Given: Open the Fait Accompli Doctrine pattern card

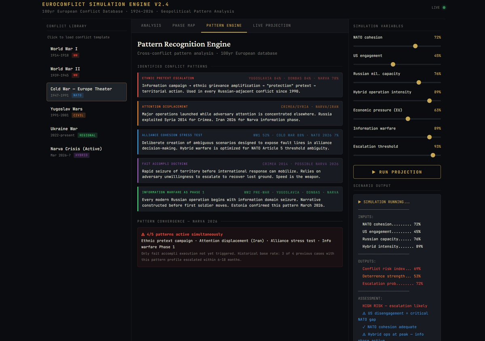Looking at the screenshot, I should click(x=240, y=170).
